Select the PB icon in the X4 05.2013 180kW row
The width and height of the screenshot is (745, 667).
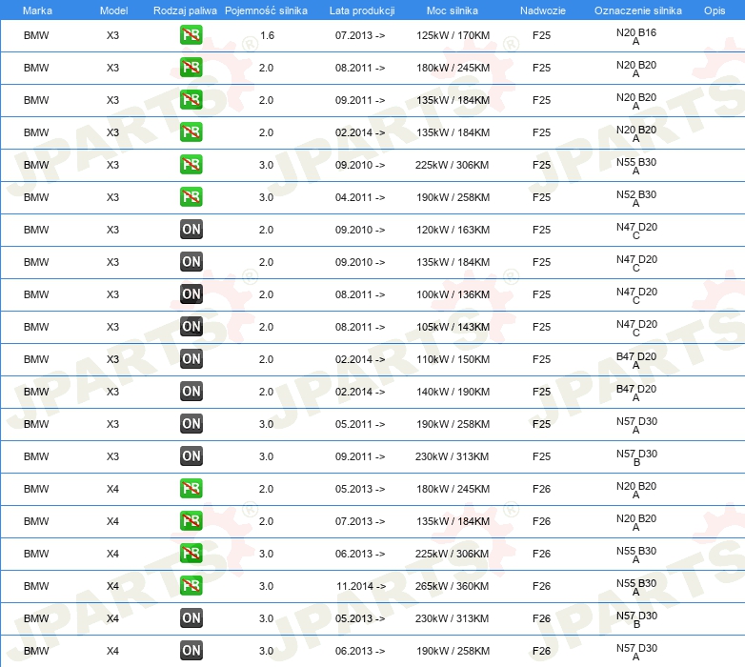pos(191,489)
